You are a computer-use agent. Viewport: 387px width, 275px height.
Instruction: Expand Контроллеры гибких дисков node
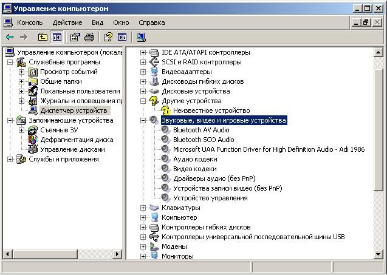143,227
